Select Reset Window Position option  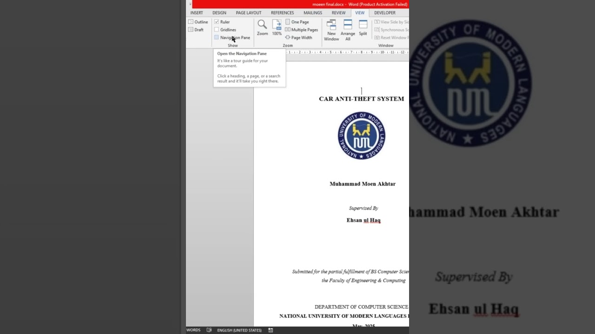click(391, 38)
